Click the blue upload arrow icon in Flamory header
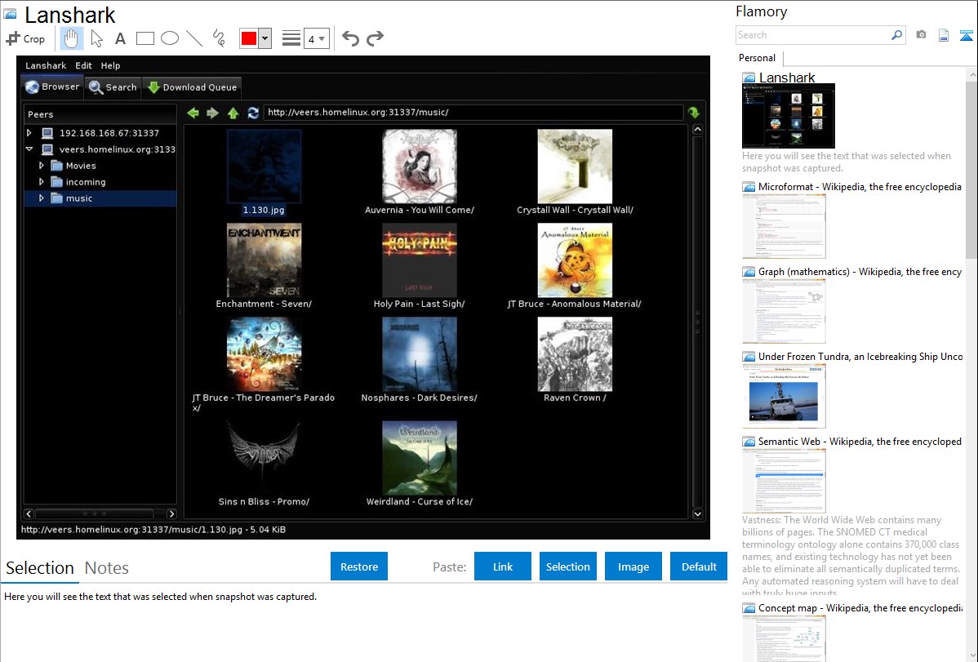This screenshot has width=978, height=662. (x=966, y=36)
